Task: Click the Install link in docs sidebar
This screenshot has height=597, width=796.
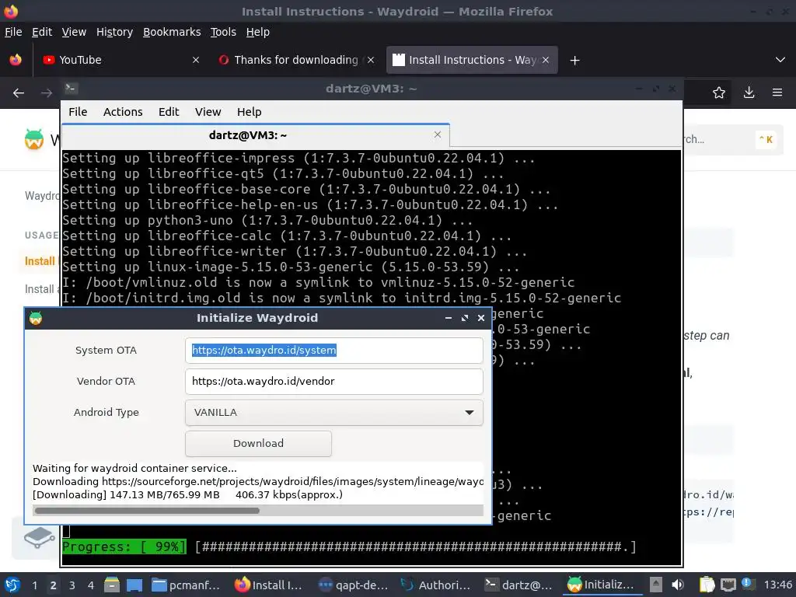Action: coord(40,261)
